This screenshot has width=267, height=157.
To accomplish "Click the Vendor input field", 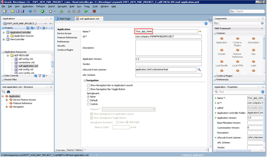I will (168, 64).
